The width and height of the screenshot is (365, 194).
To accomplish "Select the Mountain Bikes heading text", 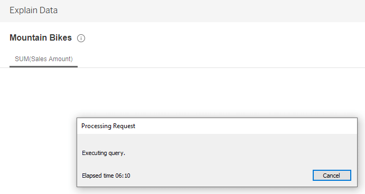I will click(x=41, y=37).
